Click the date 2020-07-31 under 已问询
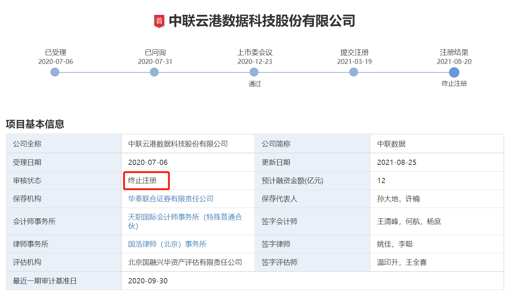Screen dimensions: 515x293 pos(155,62)
